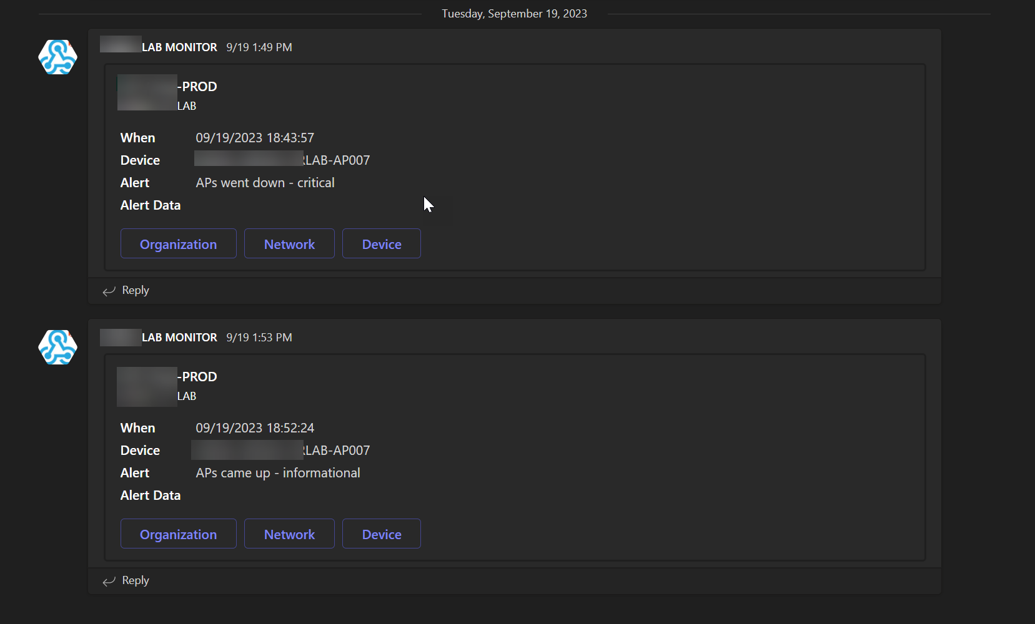This screenshot has height=624, width=1035.
Task: Open the Device page for LAB-AP007 critical alert
Action: click(x=381, y=243)
